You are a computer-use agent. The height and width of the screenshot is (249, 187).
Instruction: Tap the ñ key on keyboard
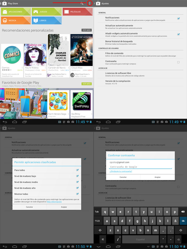coord(175,221)
